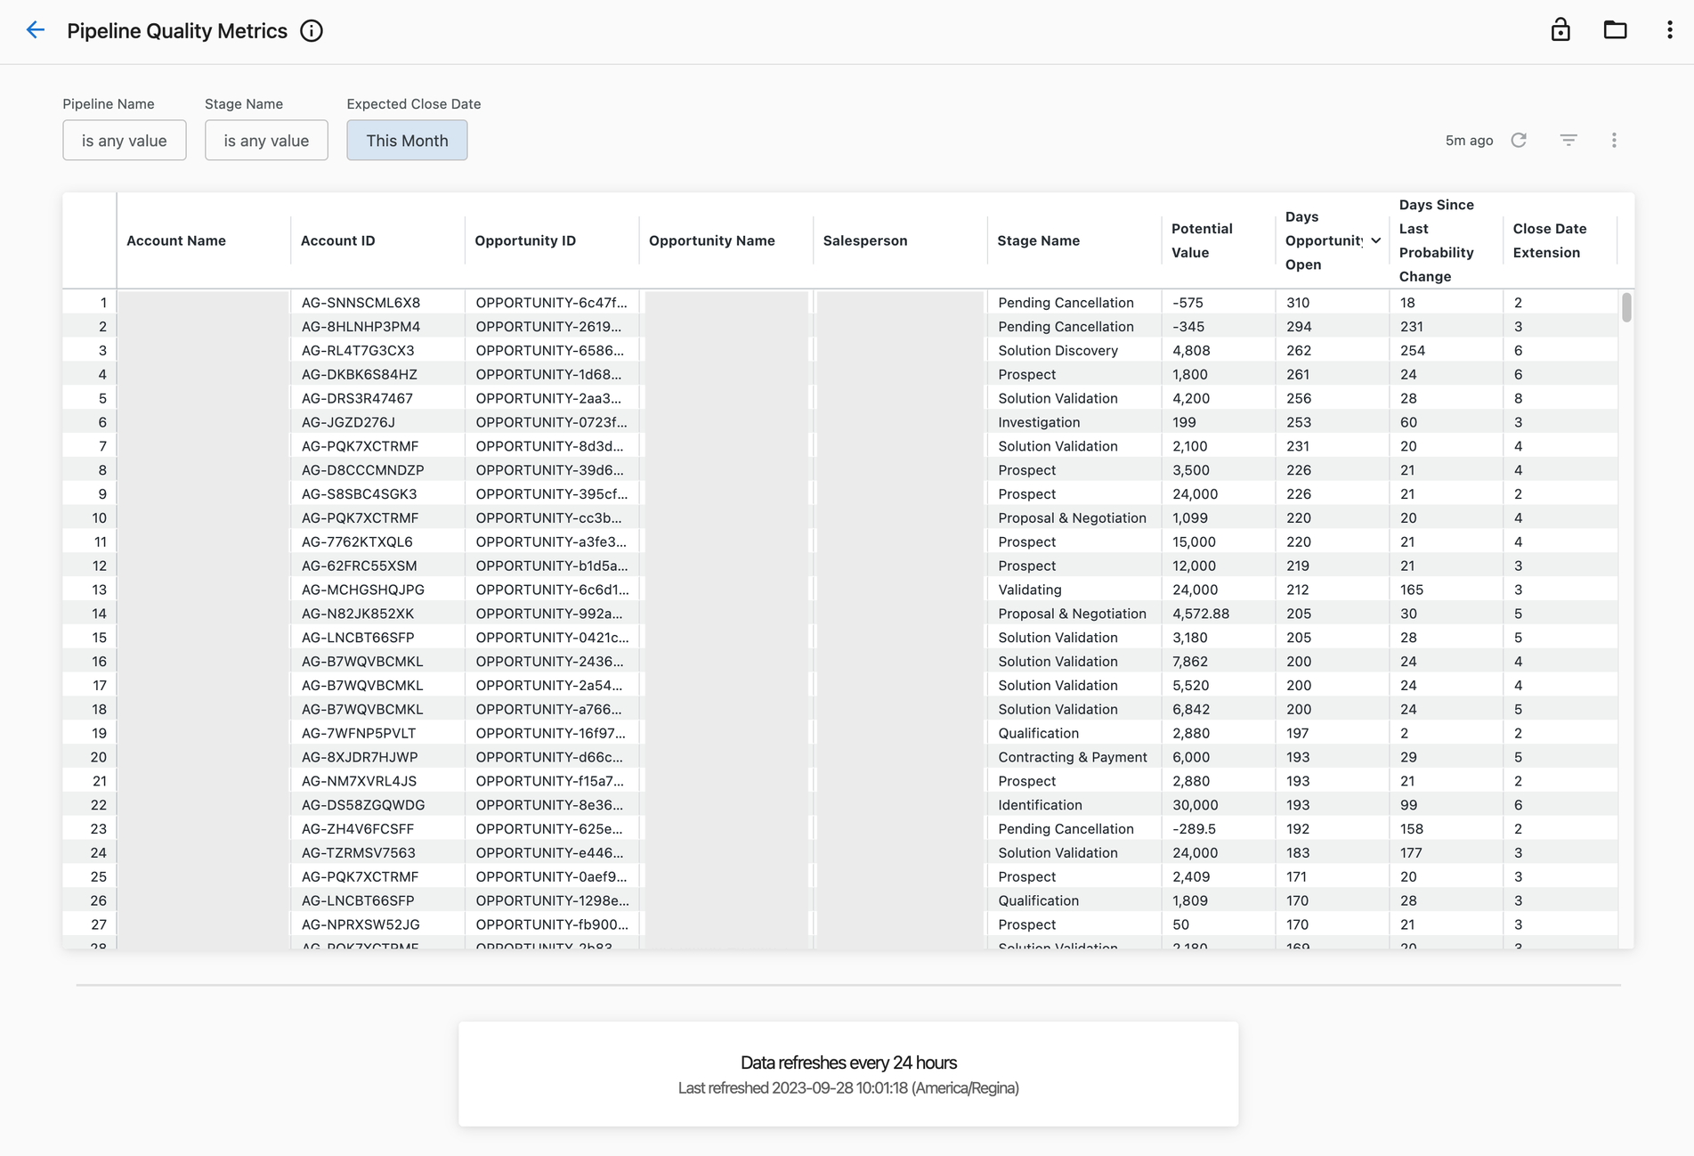Click opportunity OPPORTUNITY-6c47f... cell

(x=551, y=303)
